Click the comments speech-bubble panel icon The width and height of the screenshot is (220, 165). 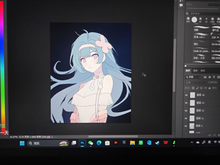(x=181, y=5)
